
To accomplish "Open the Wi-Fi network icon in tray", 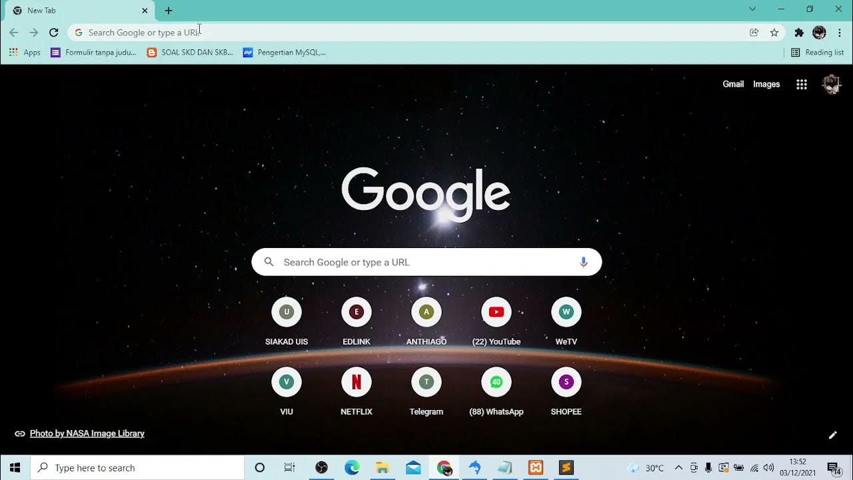I will click(x=754, y=467).
